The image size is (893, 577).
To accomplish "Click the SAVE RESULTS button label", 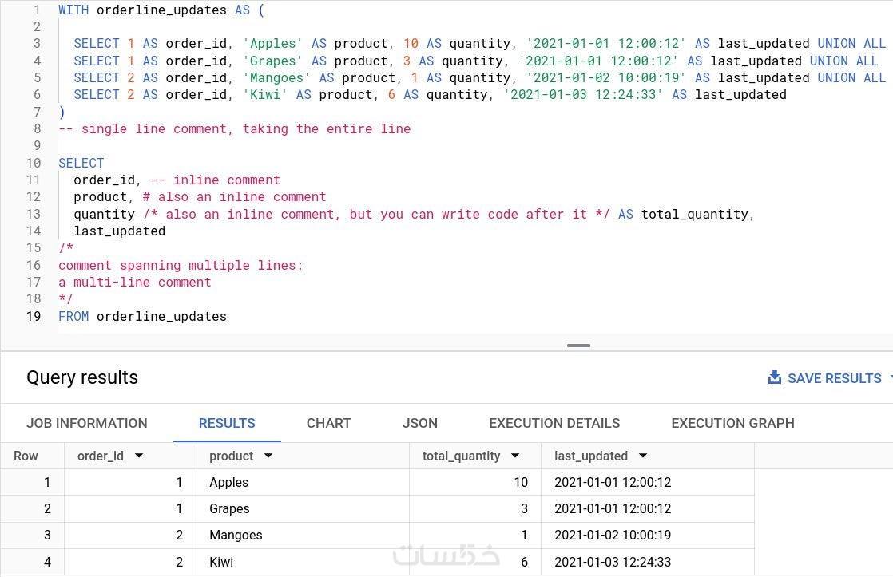I will (x=834, y=378).
